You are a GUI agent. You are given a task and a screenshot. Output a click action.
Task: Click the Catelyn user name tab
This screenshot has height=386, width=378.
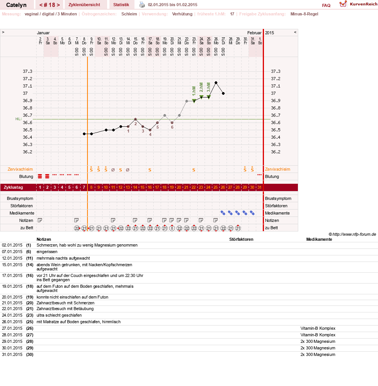[16, 5]
